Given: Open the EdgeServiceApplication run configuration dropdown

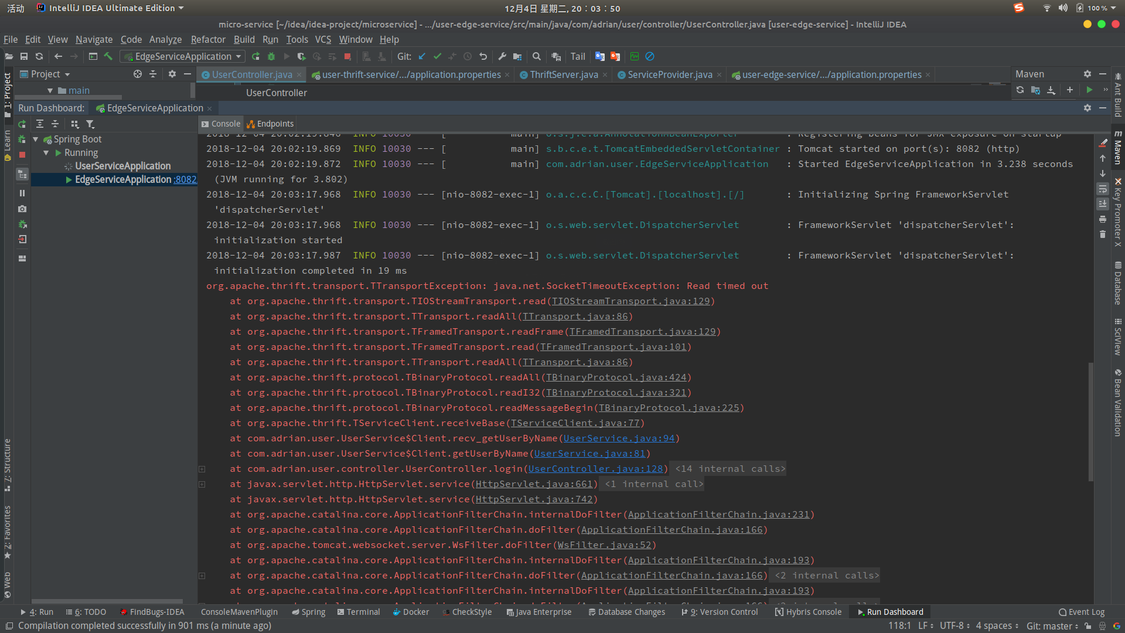Looking at the screenshot, I should click(x=182, y=56).
